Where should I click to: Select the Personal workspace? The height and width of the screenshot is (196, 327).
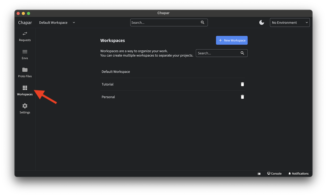point(108,97)
